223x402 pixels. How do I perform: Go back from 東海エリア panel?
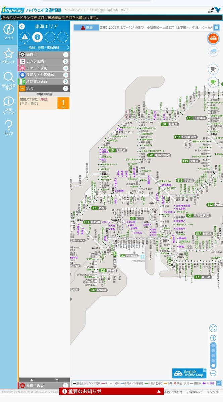point(22,26)
